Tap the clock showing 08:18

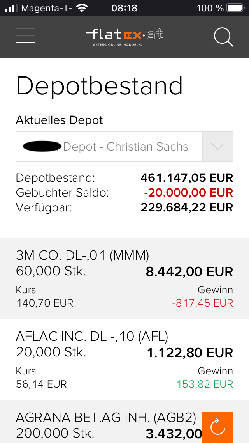(124, 8)
